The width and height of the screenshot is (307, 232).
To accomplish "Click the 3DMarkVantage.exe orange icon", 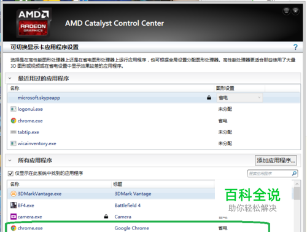I will 14,194.
